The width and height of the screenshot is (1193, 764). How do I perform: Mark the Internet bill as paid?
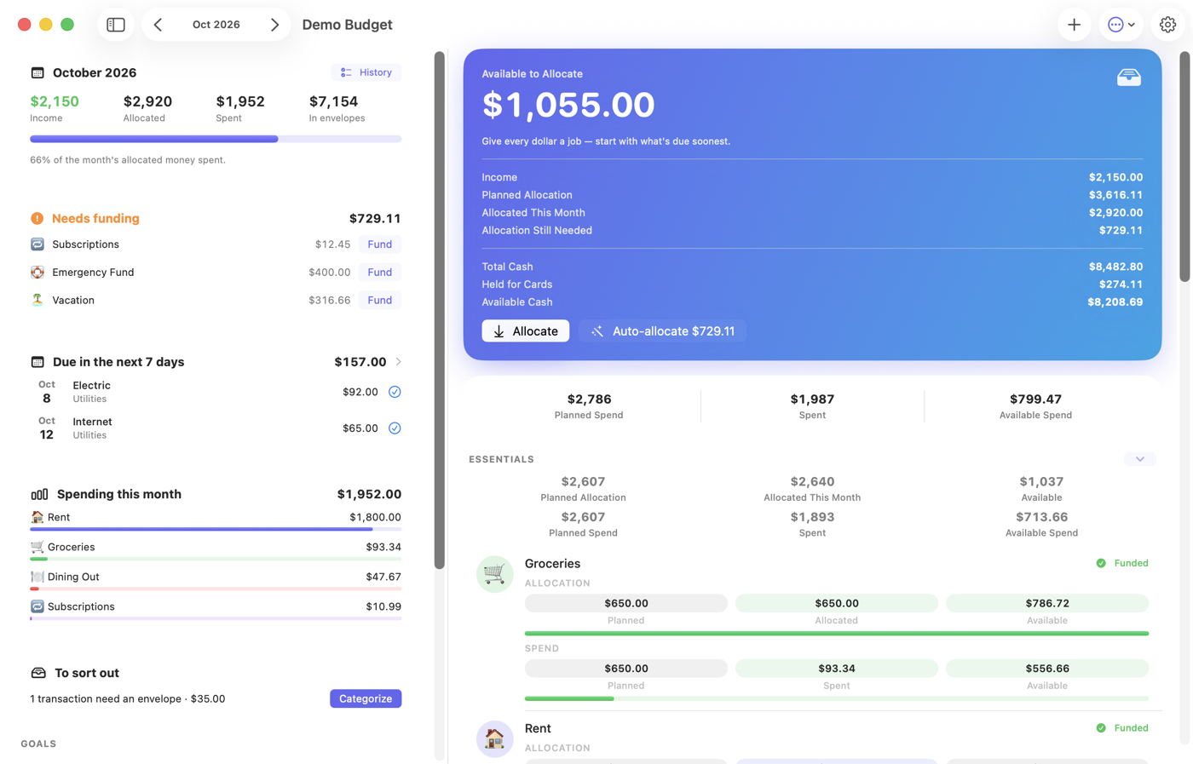(x=395, y=428)
